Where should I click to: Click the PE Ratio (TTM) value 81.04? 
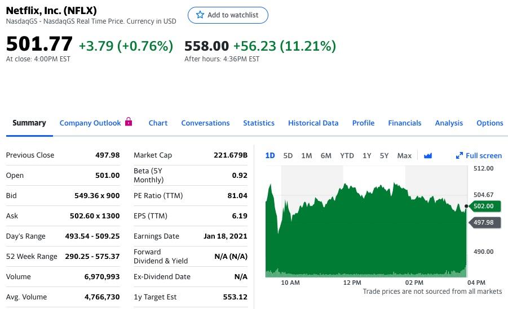[x=237, y=195]
